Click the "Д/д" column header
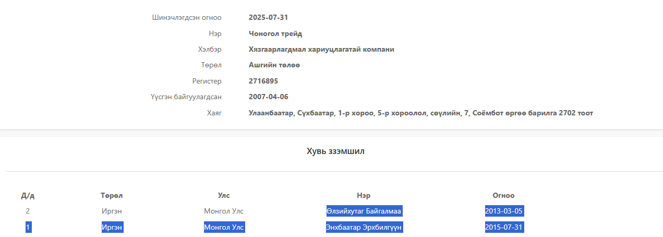663x237 pixels. (28, 196)
